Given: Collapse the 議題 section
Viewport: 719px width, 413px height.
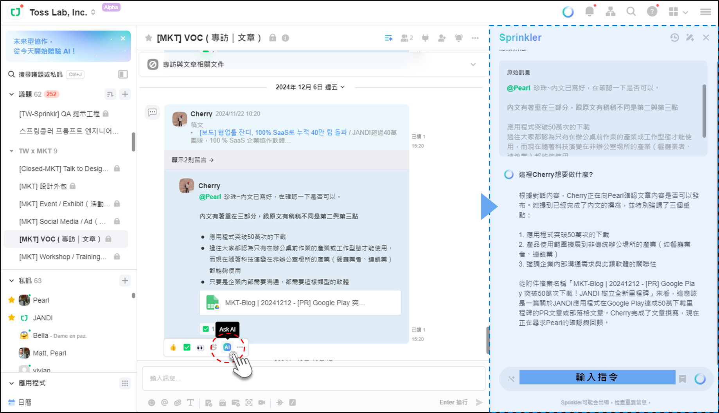Looking at the screenshot, I should pos(11,94).
